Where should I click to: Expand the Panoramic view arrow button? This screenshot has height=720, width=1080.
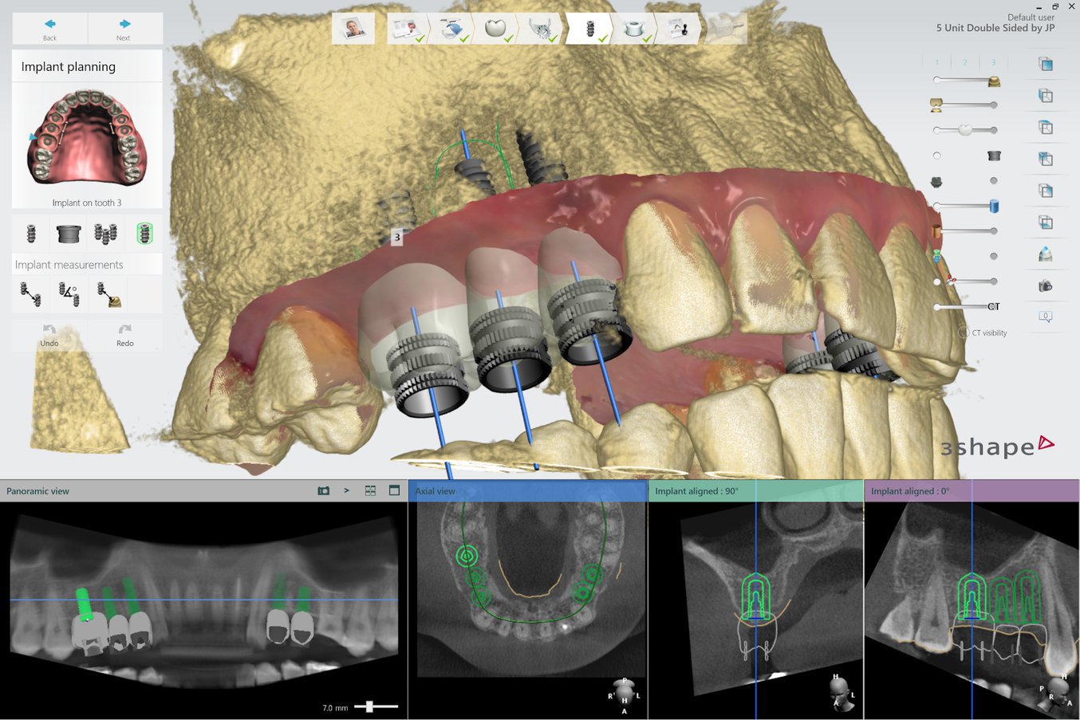click(346, 491)
